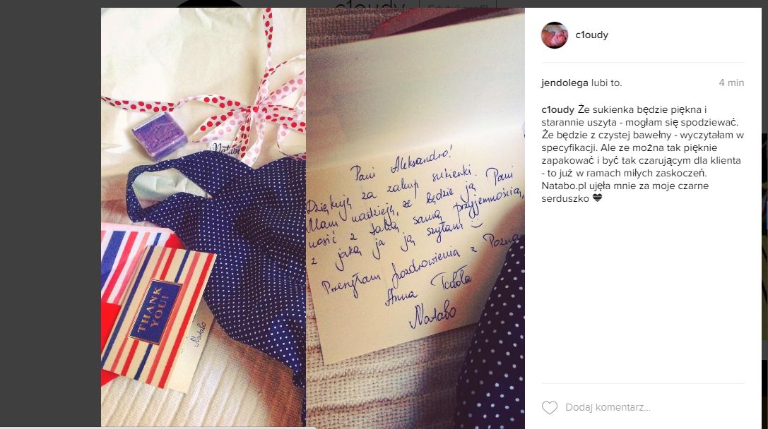Screen dimensions: 768x429
Task: Click the dimmed profile picture behind the overlay
Action: point(209,4)
